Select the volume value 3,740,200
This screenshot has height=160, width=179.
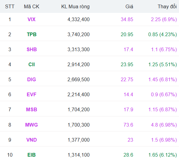(79, 35)
